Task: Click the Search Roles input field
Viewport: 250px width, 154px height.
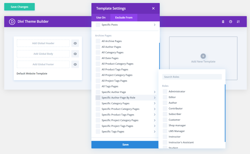Action: 192,77
